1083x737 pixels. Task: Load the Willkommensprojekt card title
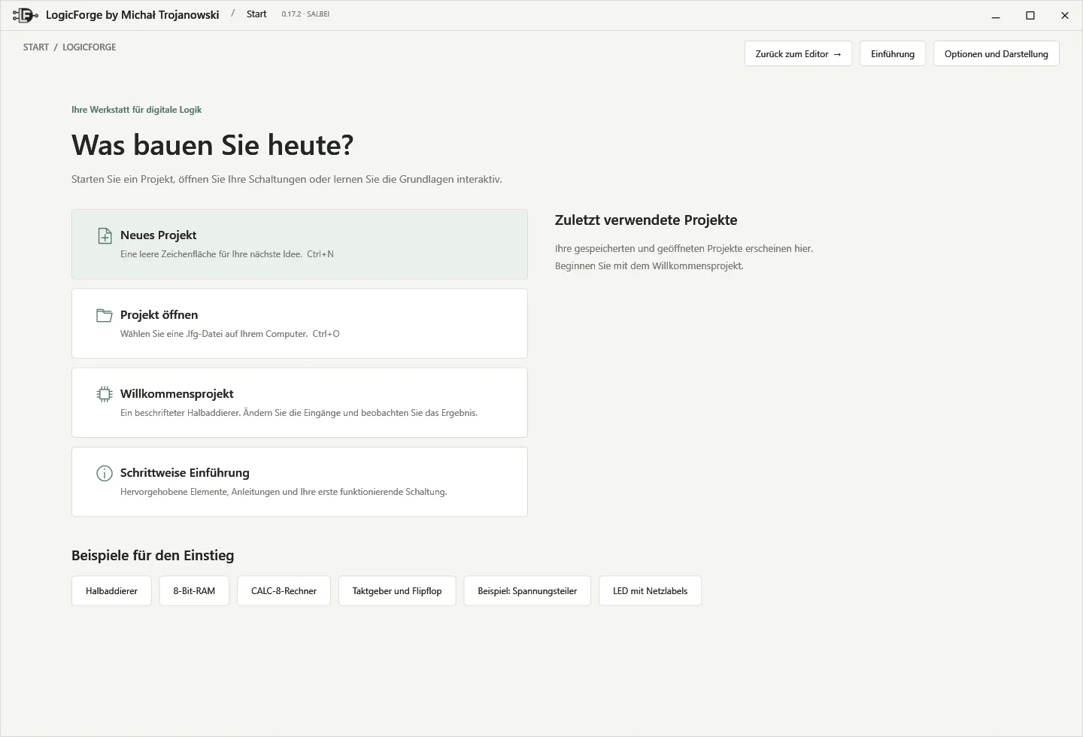click(x=177, y=394)
